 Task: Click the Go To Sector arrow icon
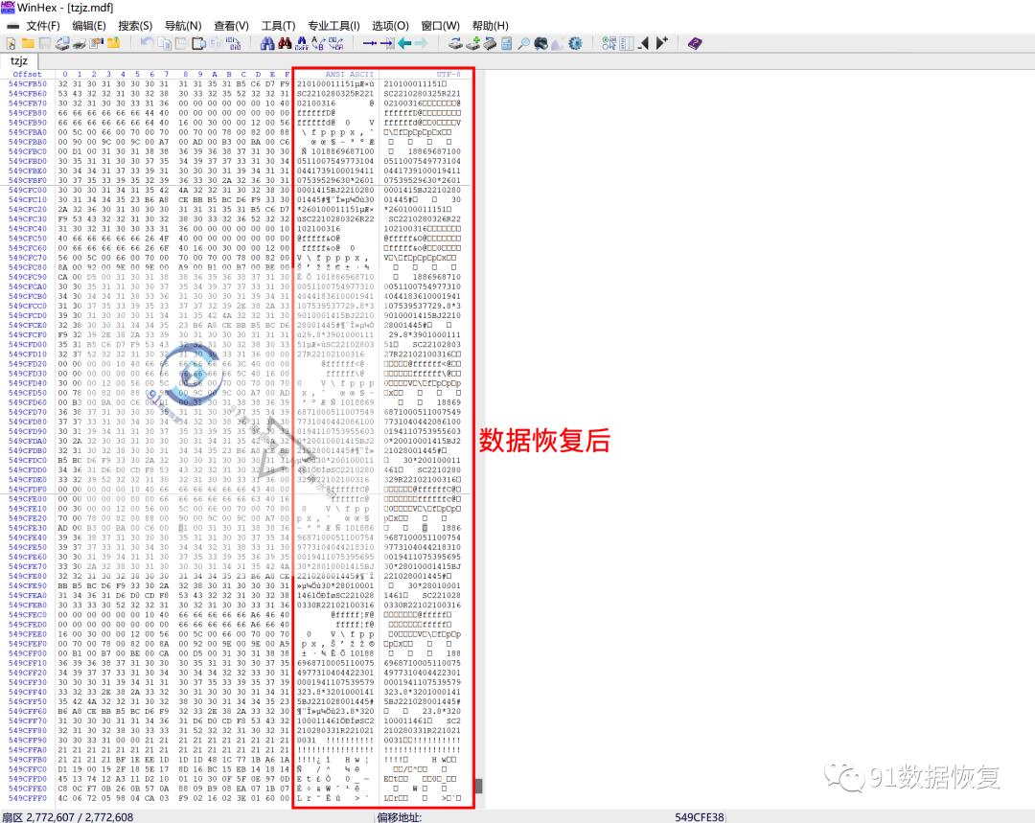387,43
